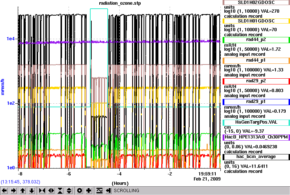Zoom out horizontally with the outward triangles icon
Screen dimensions: 290x195
pos(51,191)
